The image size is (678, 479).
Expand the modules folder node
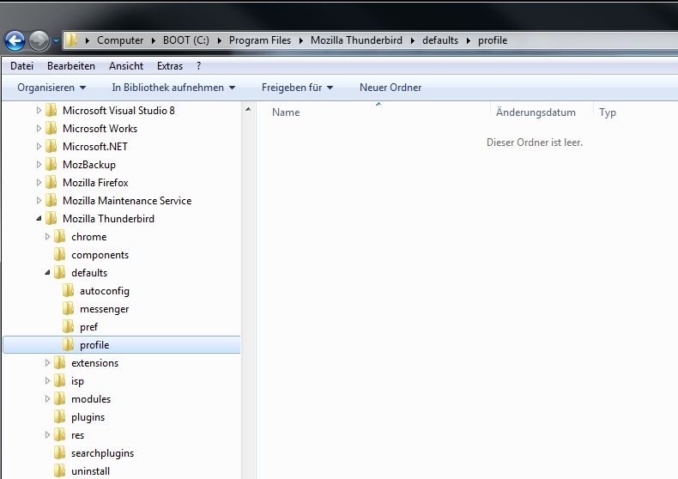(x=47, y=399)
